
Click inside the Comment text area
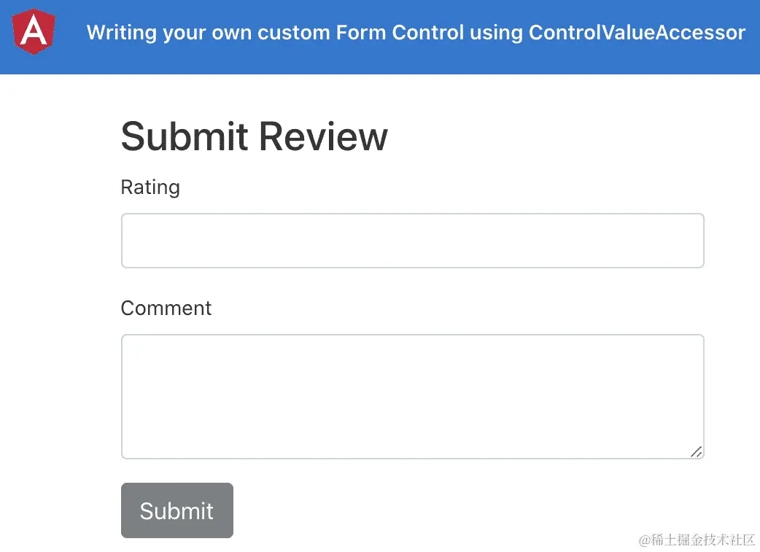pos(412,397)
